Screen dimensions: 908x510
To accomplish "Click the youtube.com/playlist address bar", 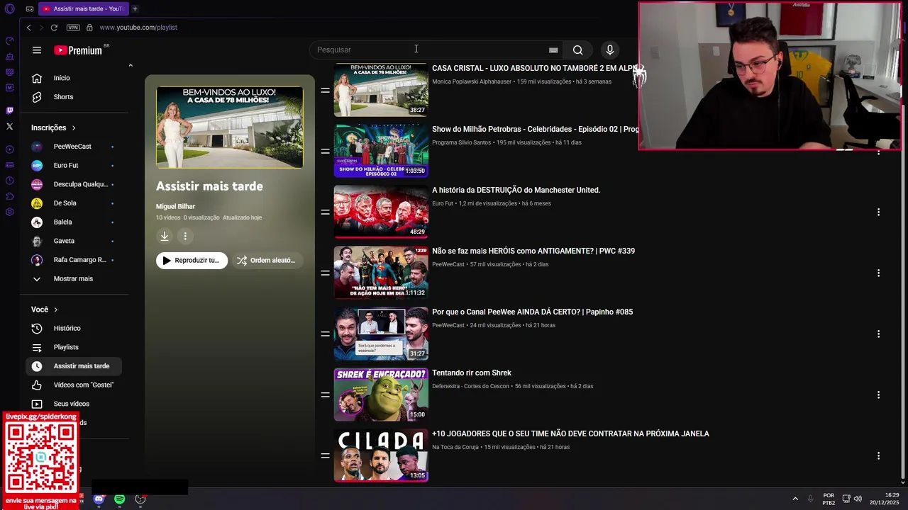I will (138, 28).
